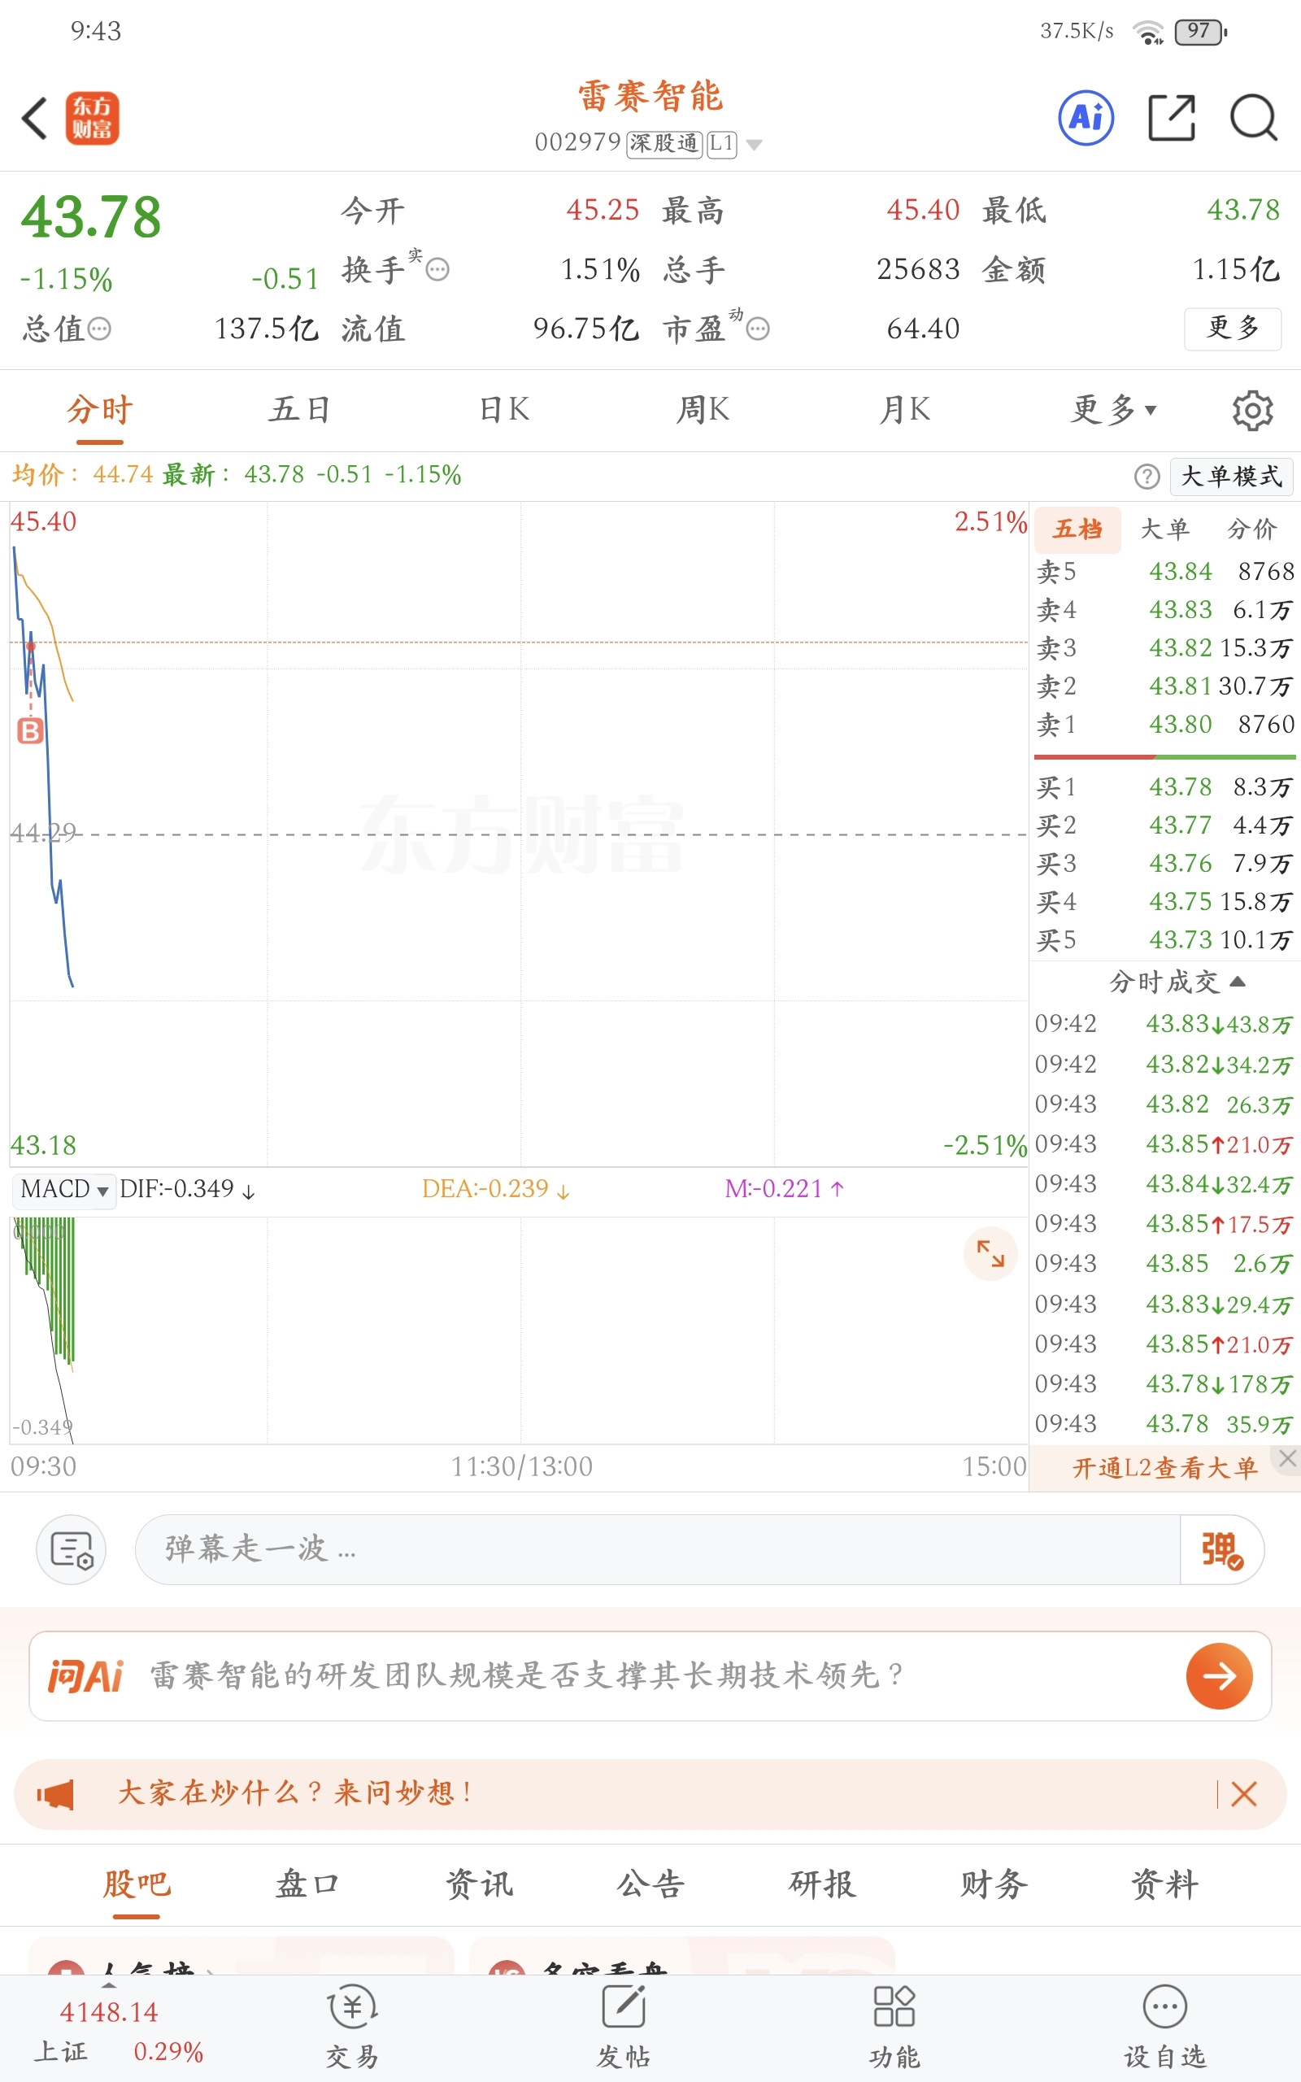
Task: Open chart settings gear icon
Action: coord(1253,411)
